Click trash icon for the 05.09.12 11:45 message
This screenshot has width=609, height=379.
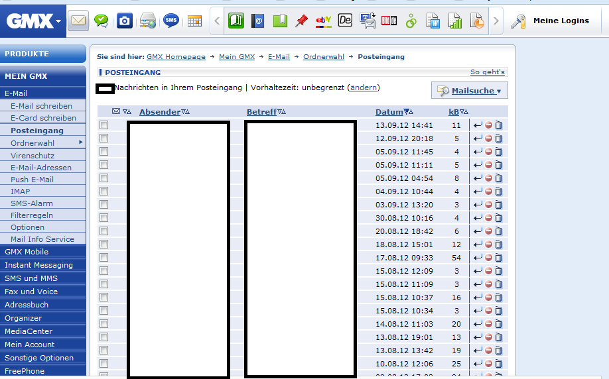(x=499, y=152)
